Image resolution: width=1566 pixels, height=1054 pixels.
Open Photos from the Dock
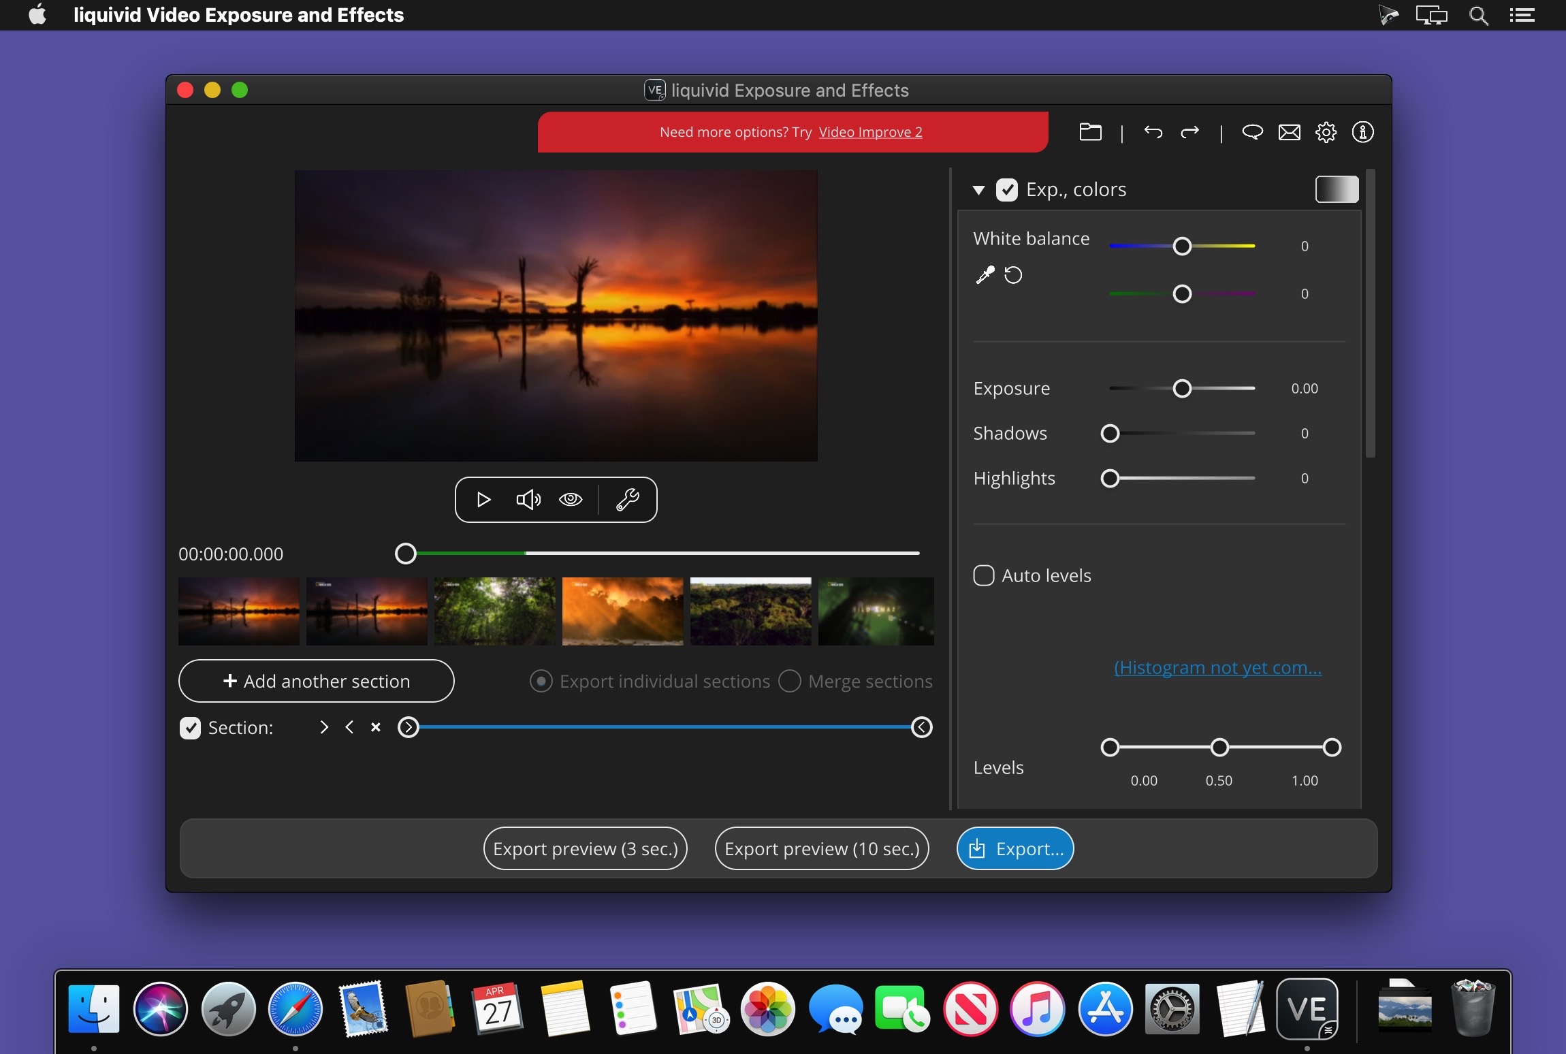[x=768, y=1009]
